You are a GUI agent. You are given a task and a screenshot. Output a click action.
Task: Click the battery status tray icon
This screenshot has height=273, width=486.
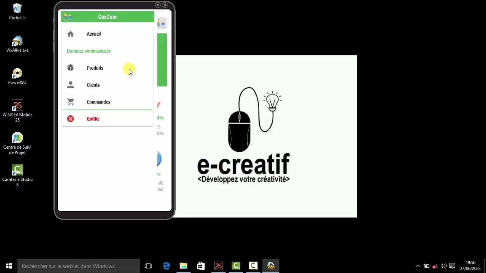click(426, 266)
